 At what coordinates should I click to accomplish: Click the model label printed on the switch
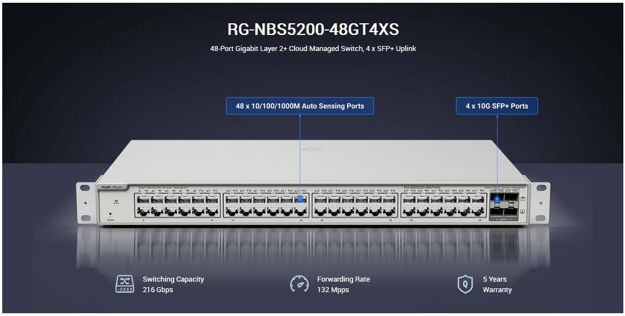coord(421,188)
